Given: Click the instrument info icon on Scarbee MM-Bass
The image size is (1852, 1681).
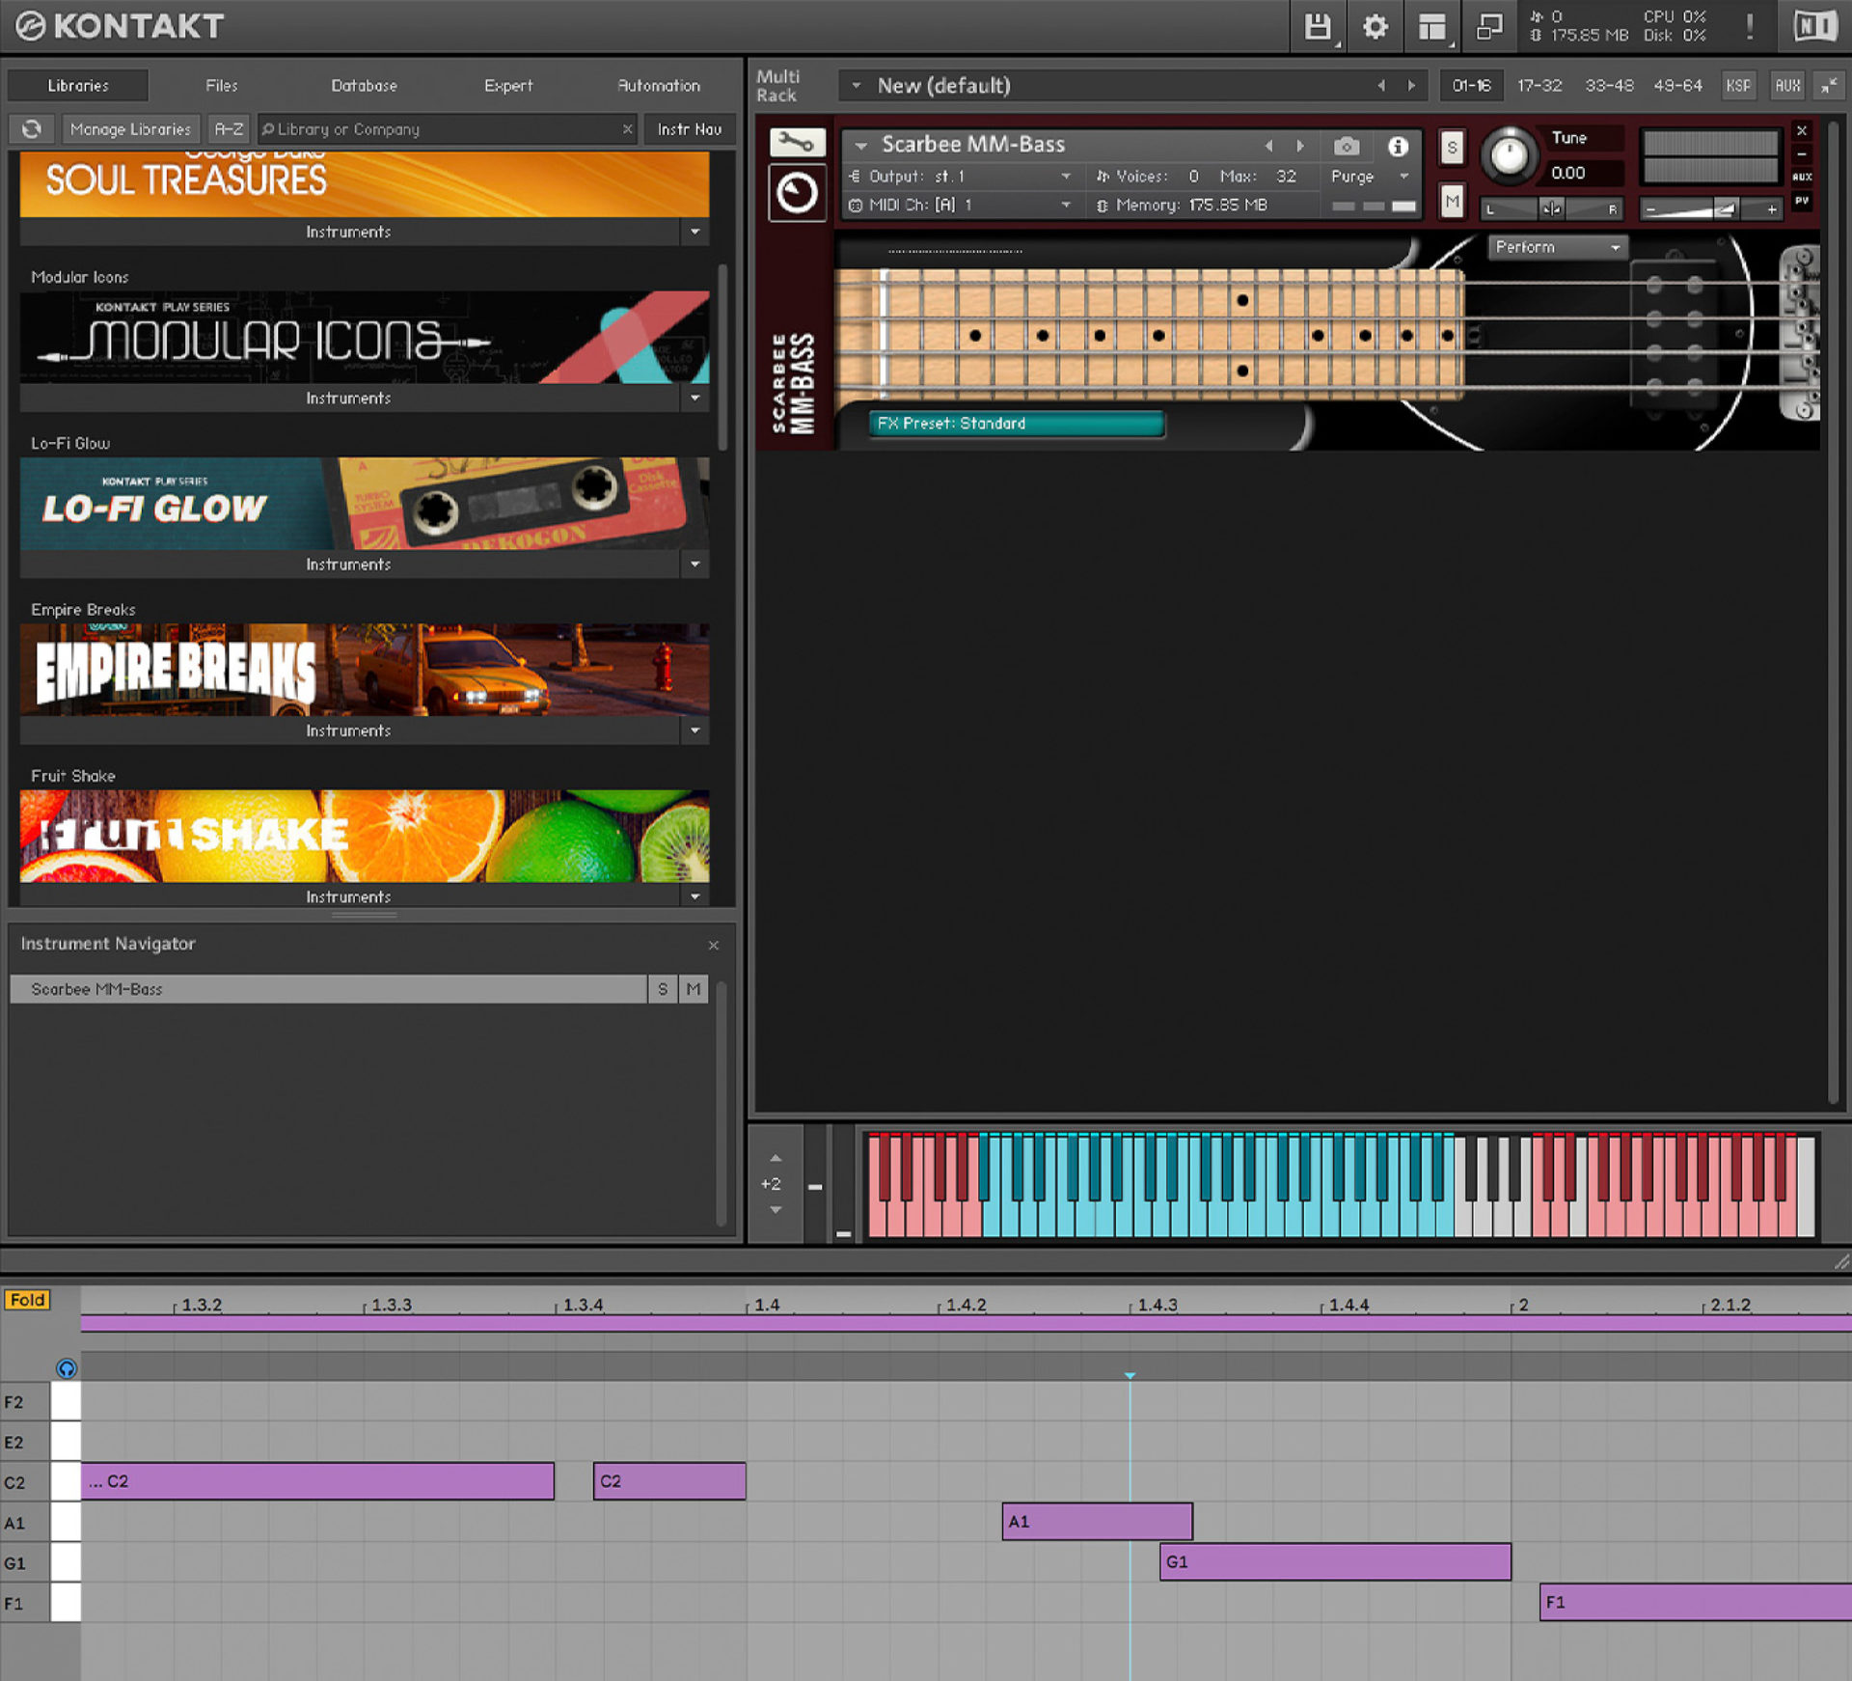Looking at the screenshot, I should 1398,147.
